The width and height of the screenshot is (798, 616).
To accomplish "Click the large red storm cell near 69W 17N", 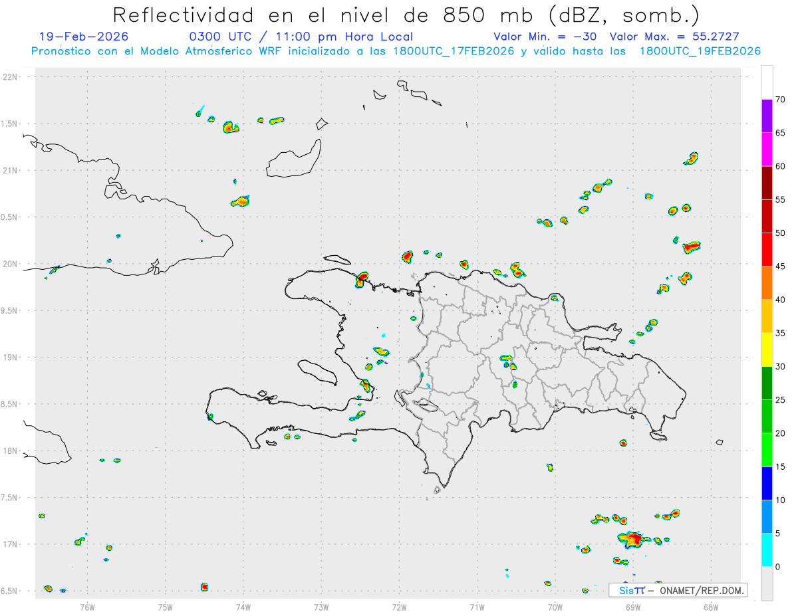I will (x=632, y=538).
